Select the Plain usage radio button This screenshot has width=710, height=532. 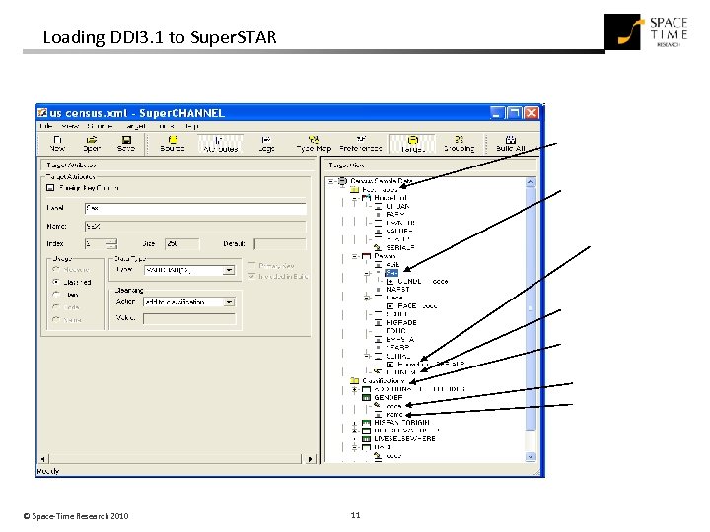(56, 295)
